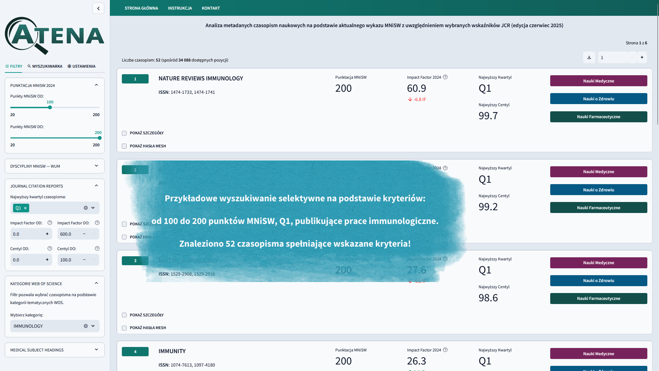Clear all quartile selections with the x icon
This screenshot has height=371, width=659.
pos(86,208)
